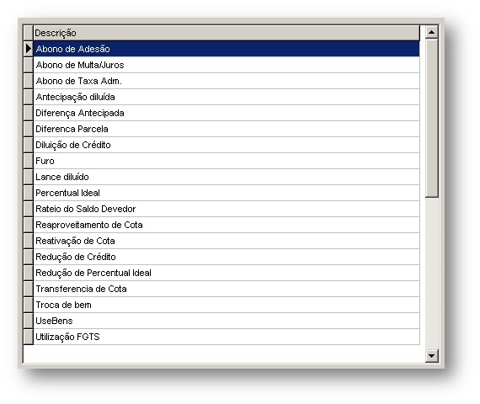Select the Rateio do Saldo Devedor row
480x404 pixels.
point(227,209)
